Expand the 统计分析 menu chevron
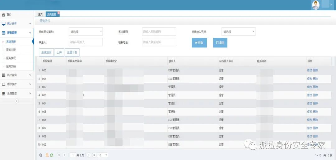336x160 pixels. point(30,24)
